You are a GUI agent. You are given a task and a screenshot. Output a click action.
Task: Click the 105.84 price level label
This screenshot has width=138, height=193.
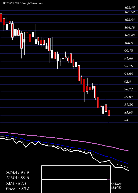(129, 20)
